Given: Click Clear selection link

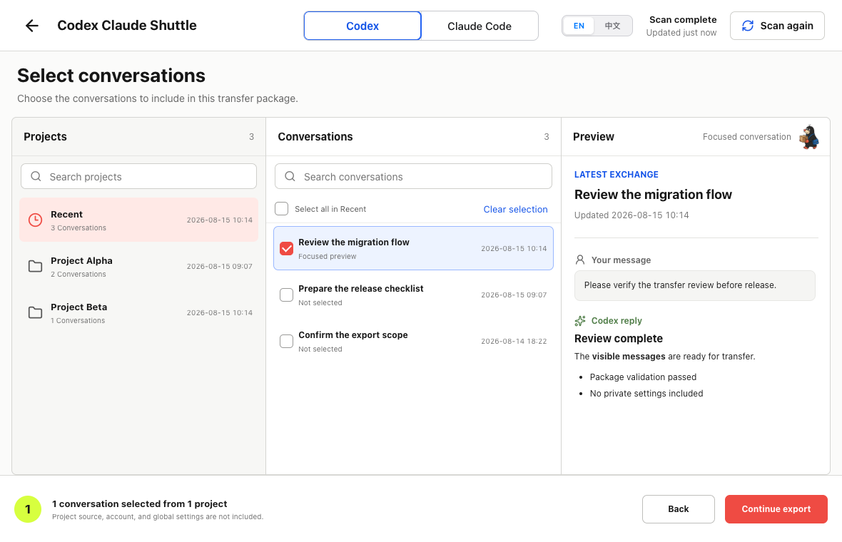Looking at the screenshot, I should click(515, 209).
